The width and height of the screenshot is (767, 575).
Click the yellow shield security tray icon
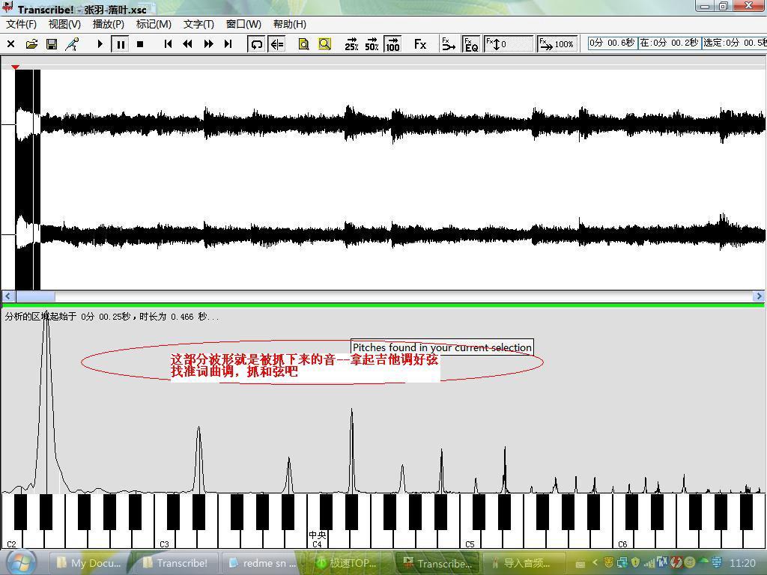point(635,563)
